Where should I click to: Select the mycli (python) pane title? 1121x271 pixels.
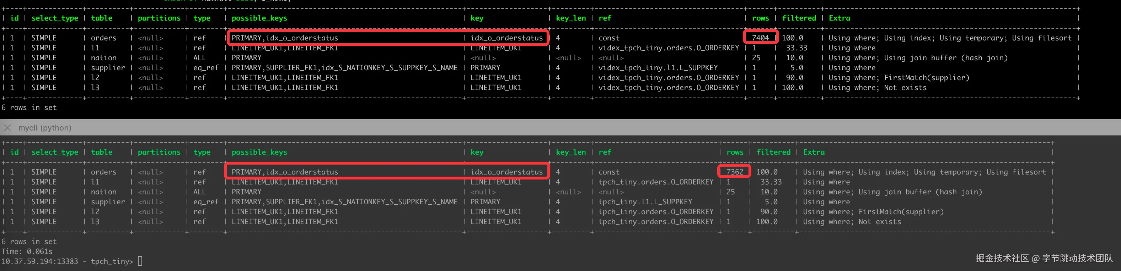45,128
